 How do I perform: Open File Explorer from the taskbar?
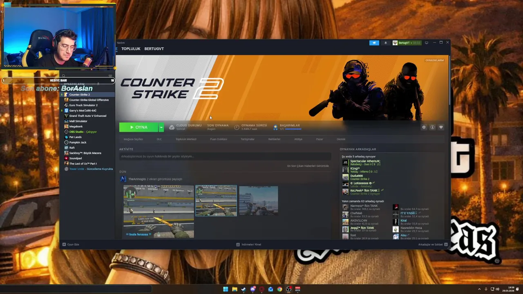click(x=235, y=289)
